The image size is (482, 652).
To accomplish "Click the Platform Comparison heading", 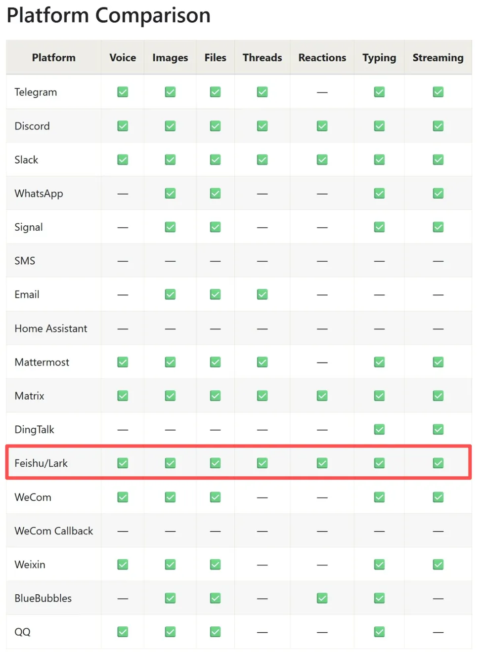I will [x=108, y=15].
